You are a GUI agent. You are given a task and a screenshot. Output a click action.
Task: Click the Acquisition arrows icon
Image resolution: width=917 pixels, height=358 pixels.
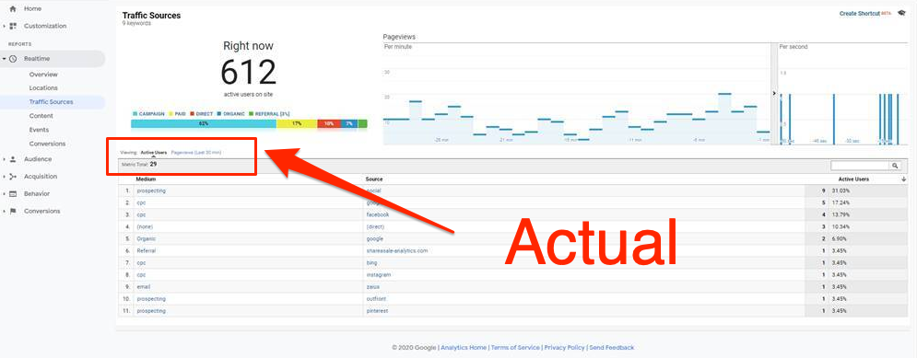(x=13, y=177)
